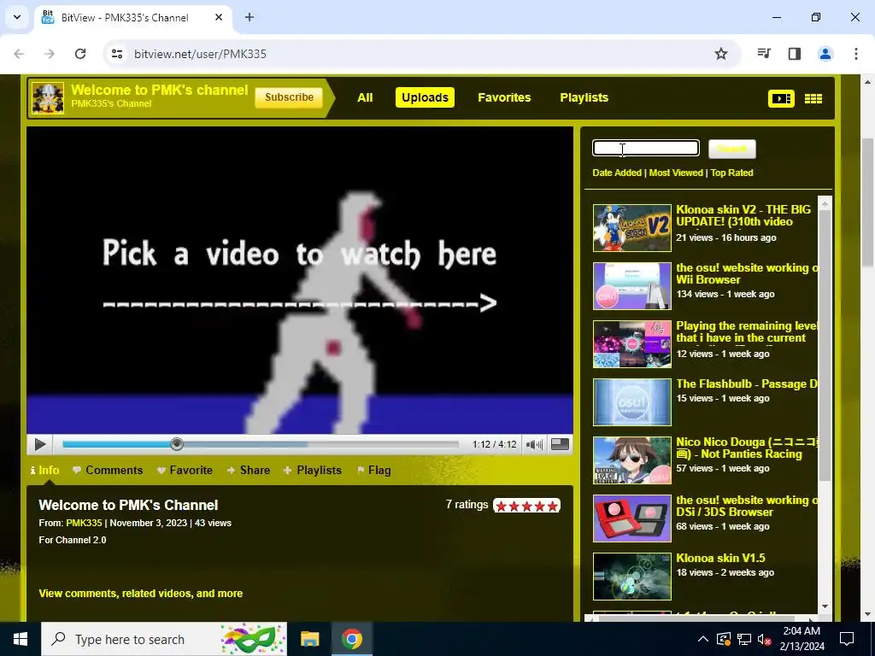Open PMK335 channel avatar
The width and height of the screenshot is (875, 656).
pyautogui.click(x=48, y=98)
